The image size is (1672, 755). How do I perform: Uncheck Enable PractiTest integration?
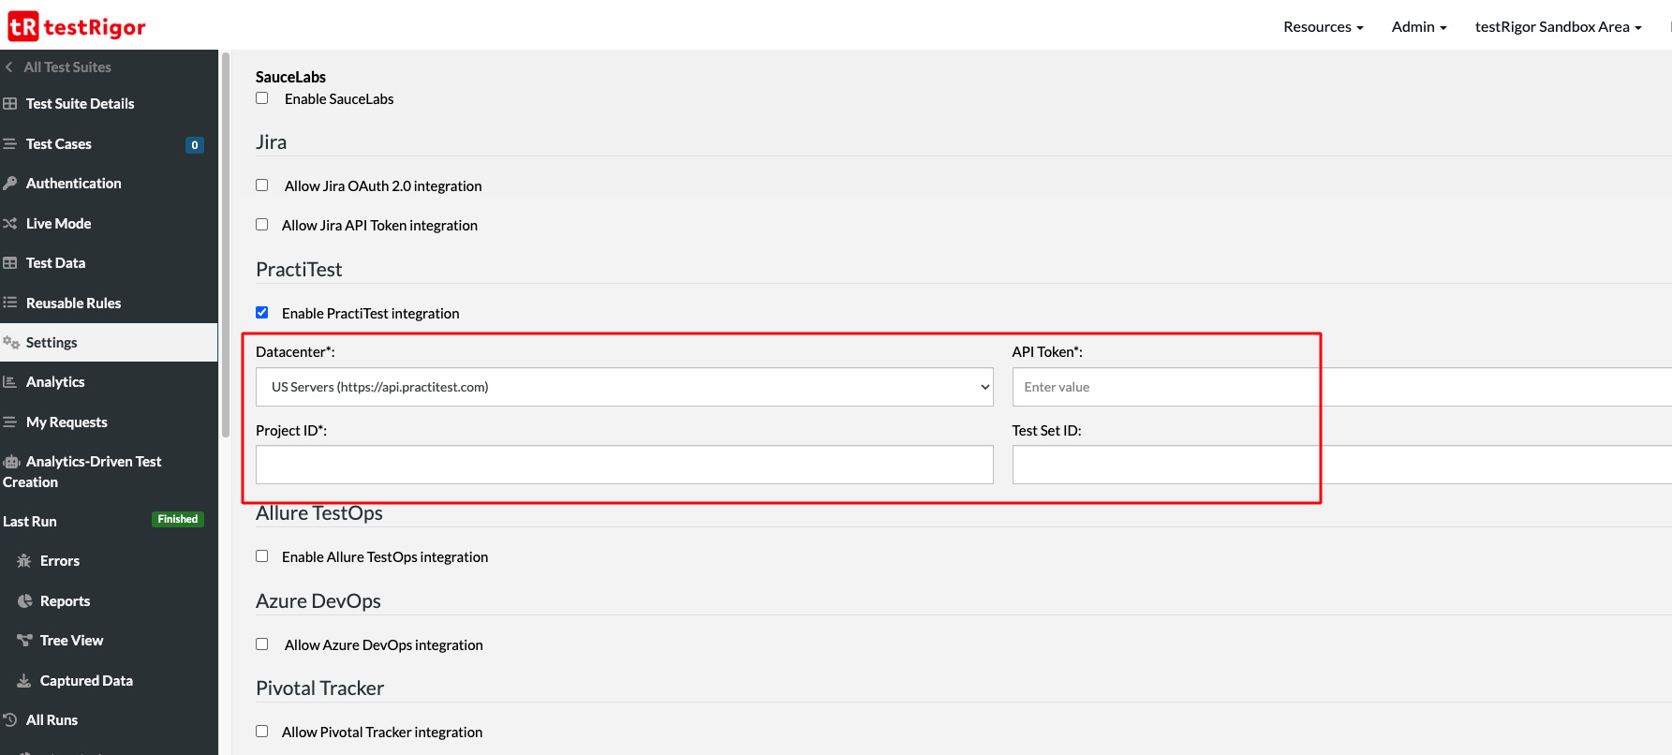pos(262,313)
